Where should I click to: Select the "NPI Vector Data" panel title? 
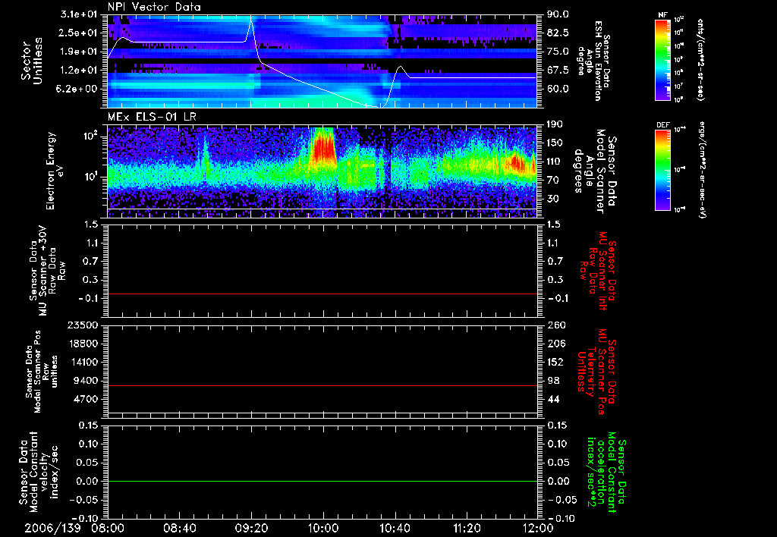click(x=154, y=7)
